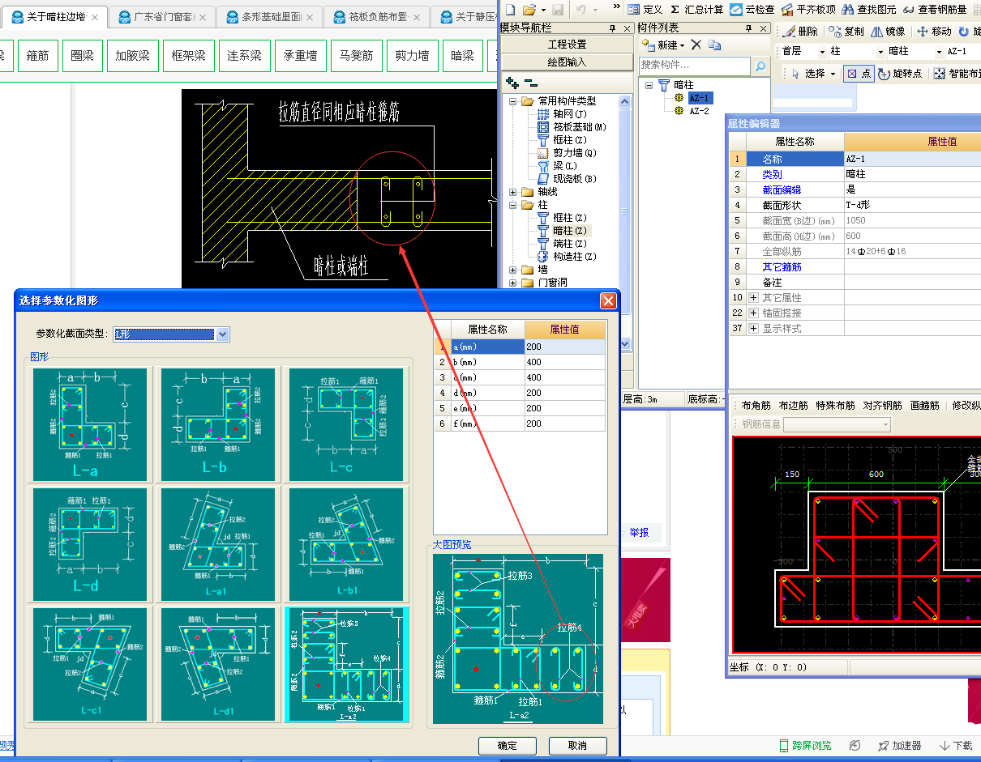
Task: Expand the 门窗洞 tree folder
Action: tap(513, 283)
